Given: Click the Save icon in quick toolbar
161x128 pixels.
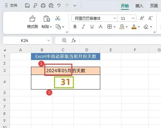Looking at the screenshot, I should (x=27, y=5).
